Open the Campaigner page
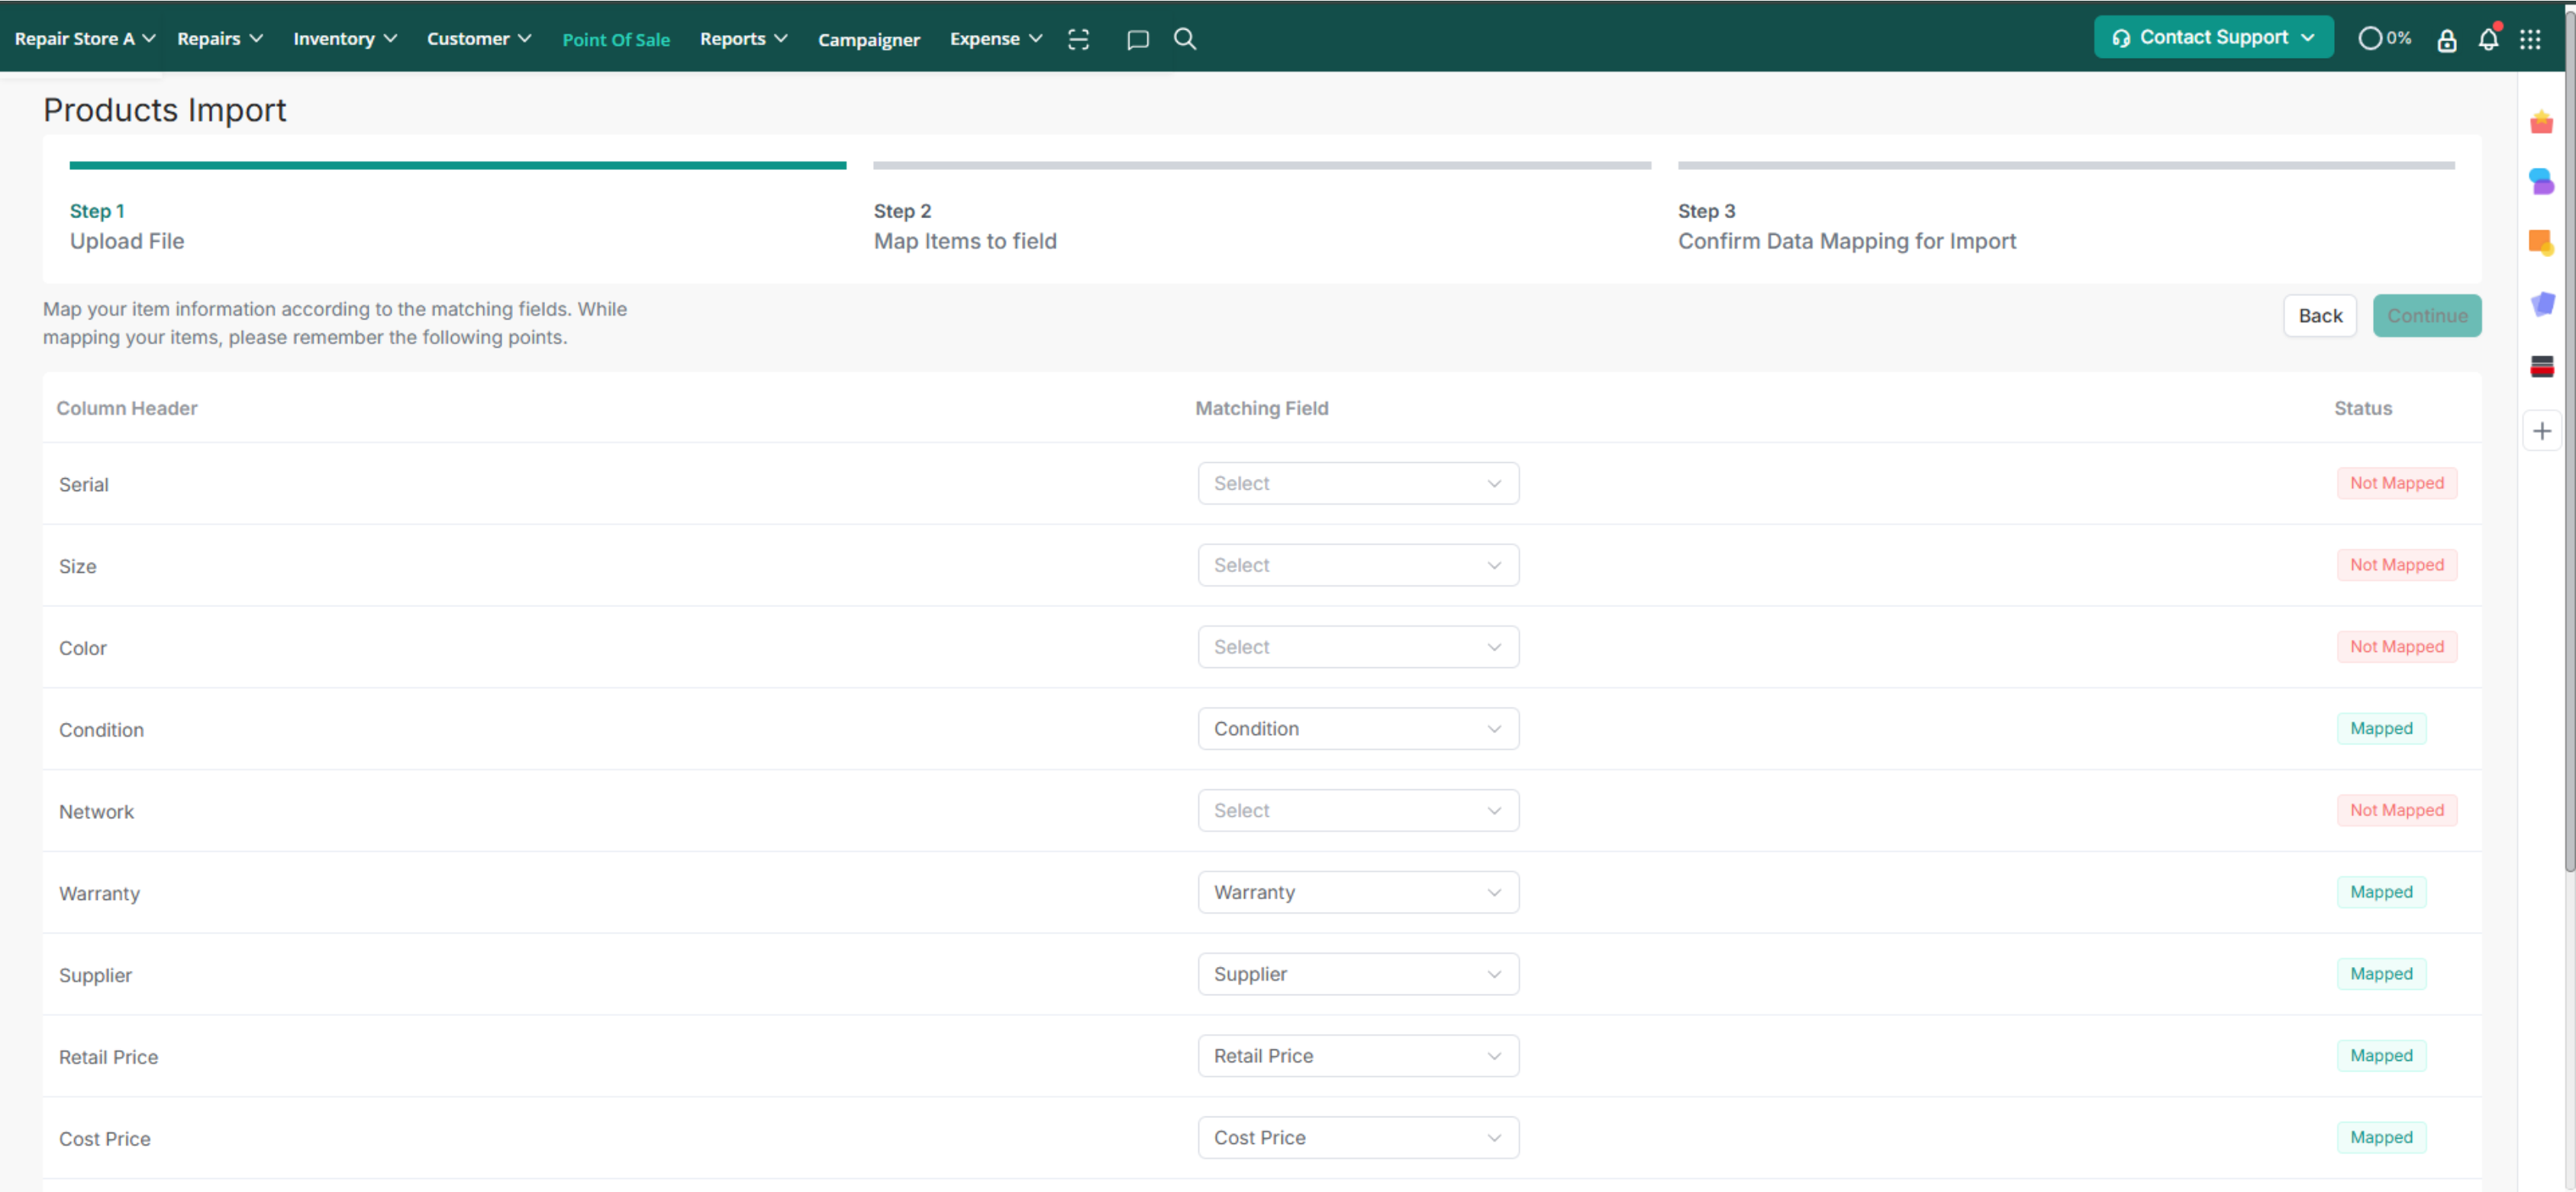 869,39
